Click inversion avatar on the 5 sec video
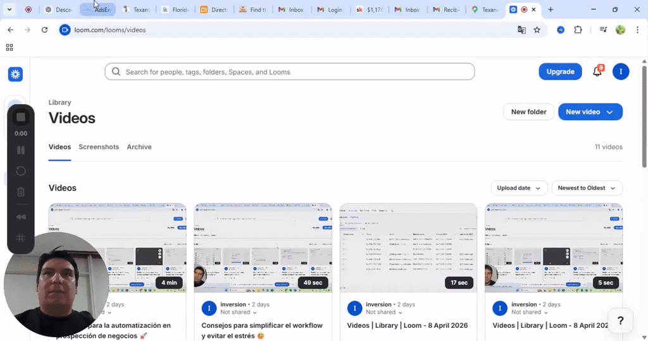The height and width of the screenshot is (341, 648). 500,308
